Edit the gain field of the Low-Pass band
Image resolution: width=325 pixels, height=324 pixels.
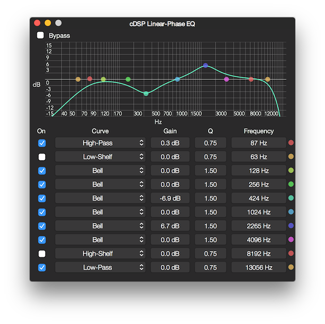[170, 267]
